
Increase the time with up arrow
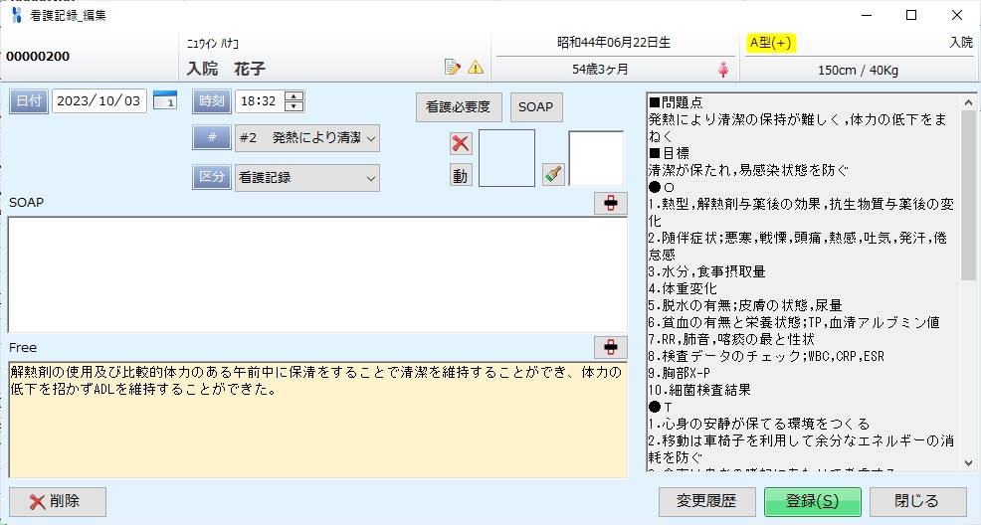click(294, 96)
